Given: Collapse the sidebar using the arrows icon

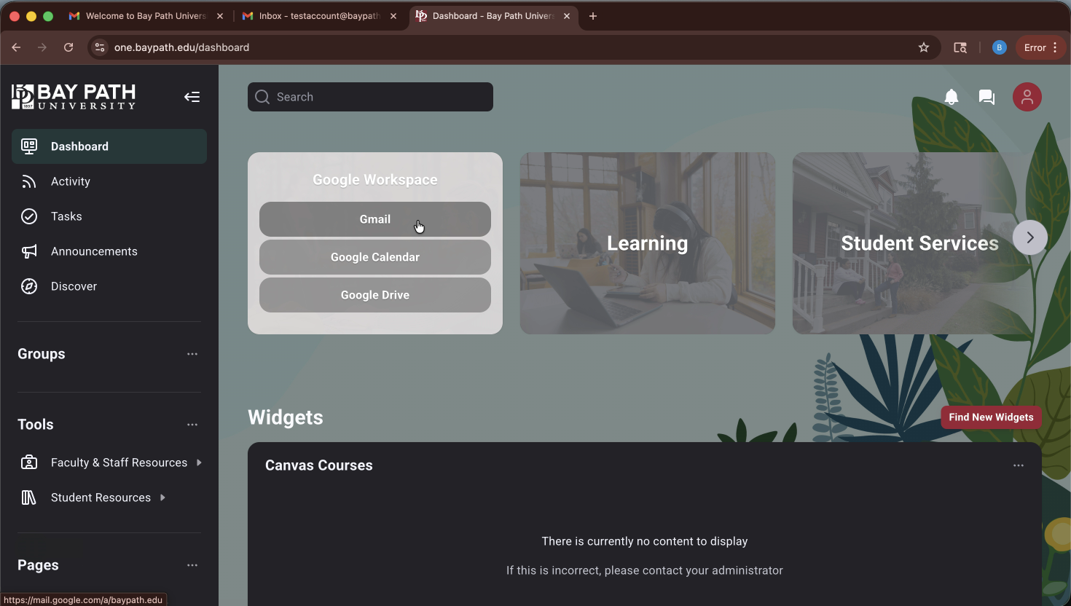Looking at the screenshot, I should click(192, 96).
